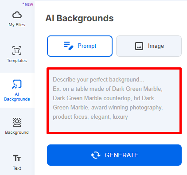The image size is (187, 175).
Task: Click the AI Backgrounds panel heading
Action: (79, 18)
